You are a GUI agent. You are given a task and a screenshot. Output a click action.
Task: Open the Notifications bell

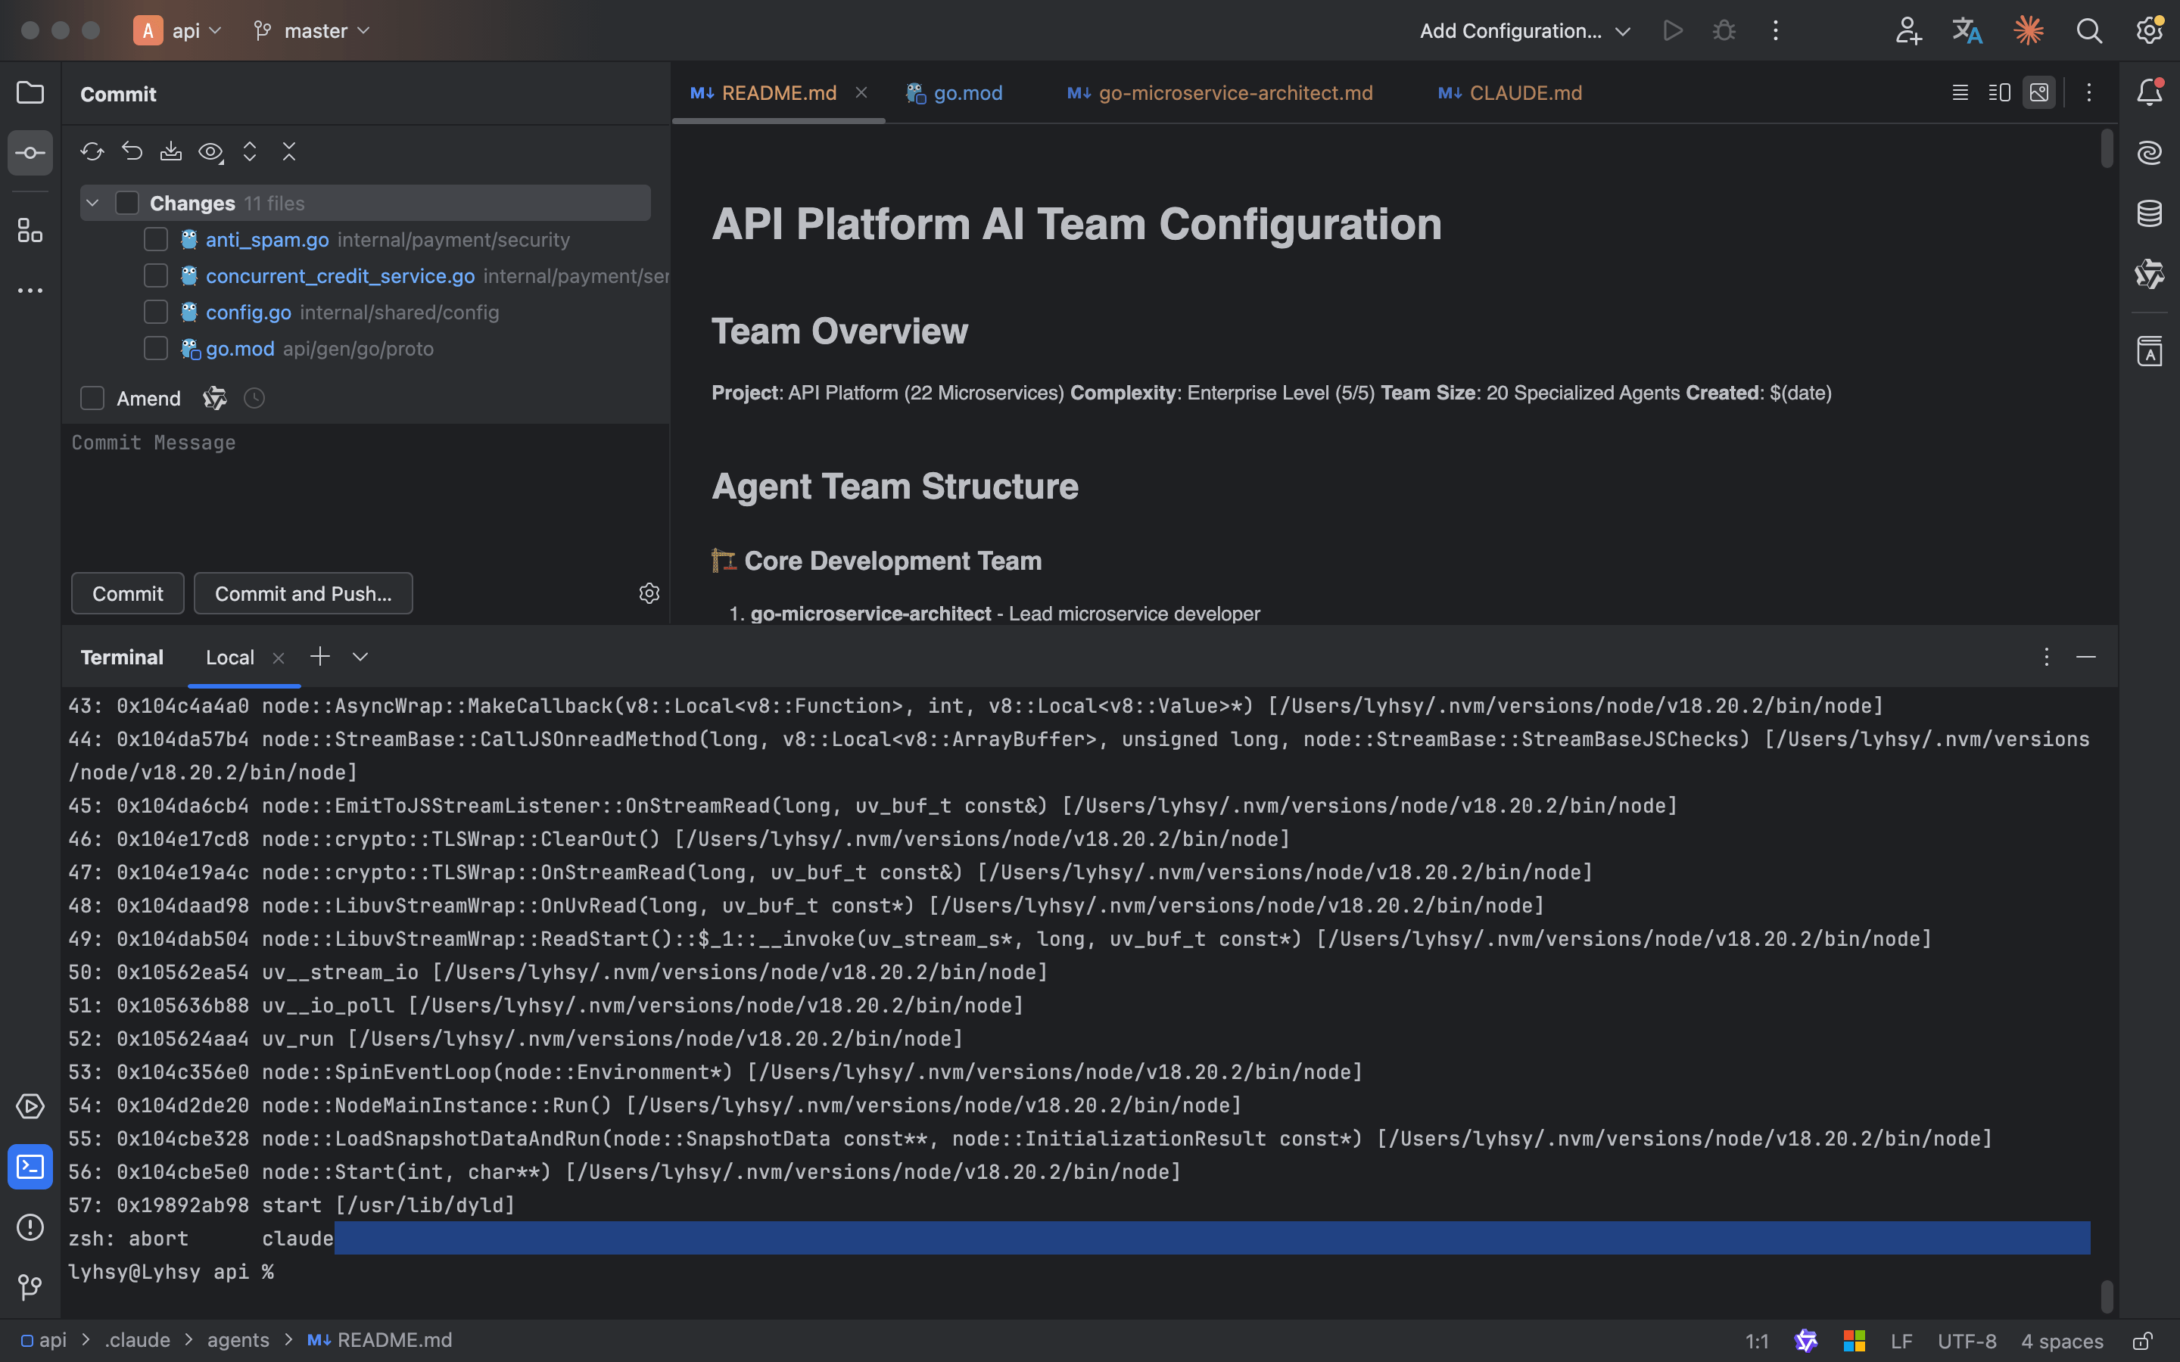coord(2150,92)
